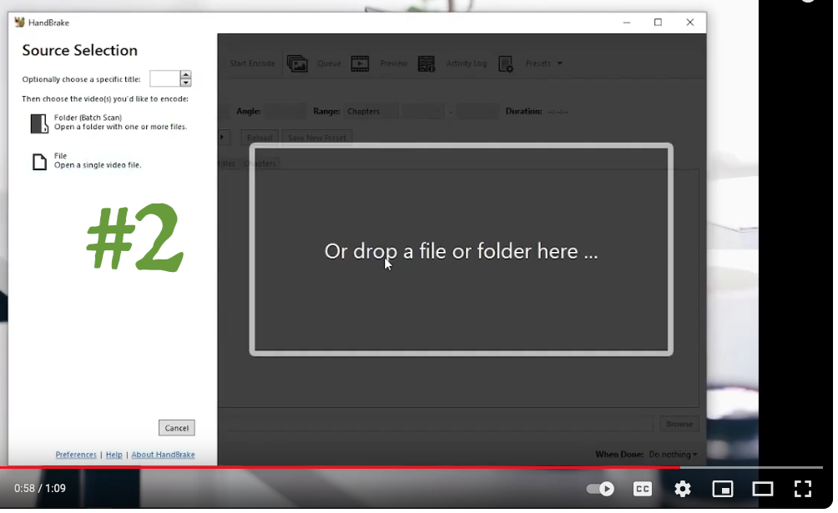The width and height of the screenshot is (838, 513).
Task: Increase the specific title number with up arrow
Action: pyautogui.click(x=185, y=75)
